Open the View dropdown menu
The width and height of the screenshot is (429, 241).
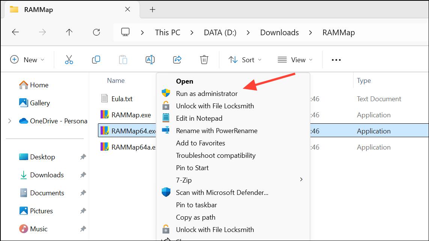[x=295, y=60]
